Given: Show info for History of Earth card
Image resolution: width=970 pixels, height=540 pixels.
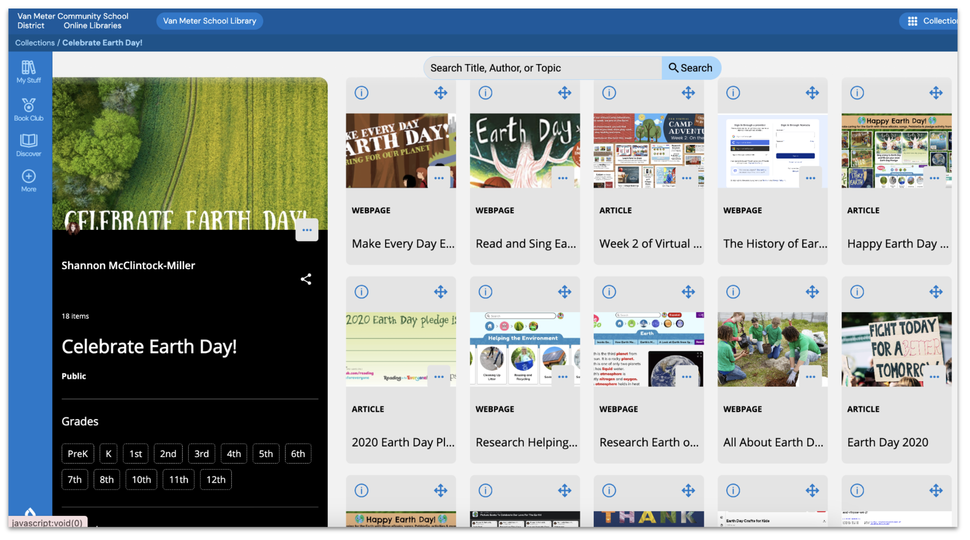Looking at the screenshot, I should [733, 93].
